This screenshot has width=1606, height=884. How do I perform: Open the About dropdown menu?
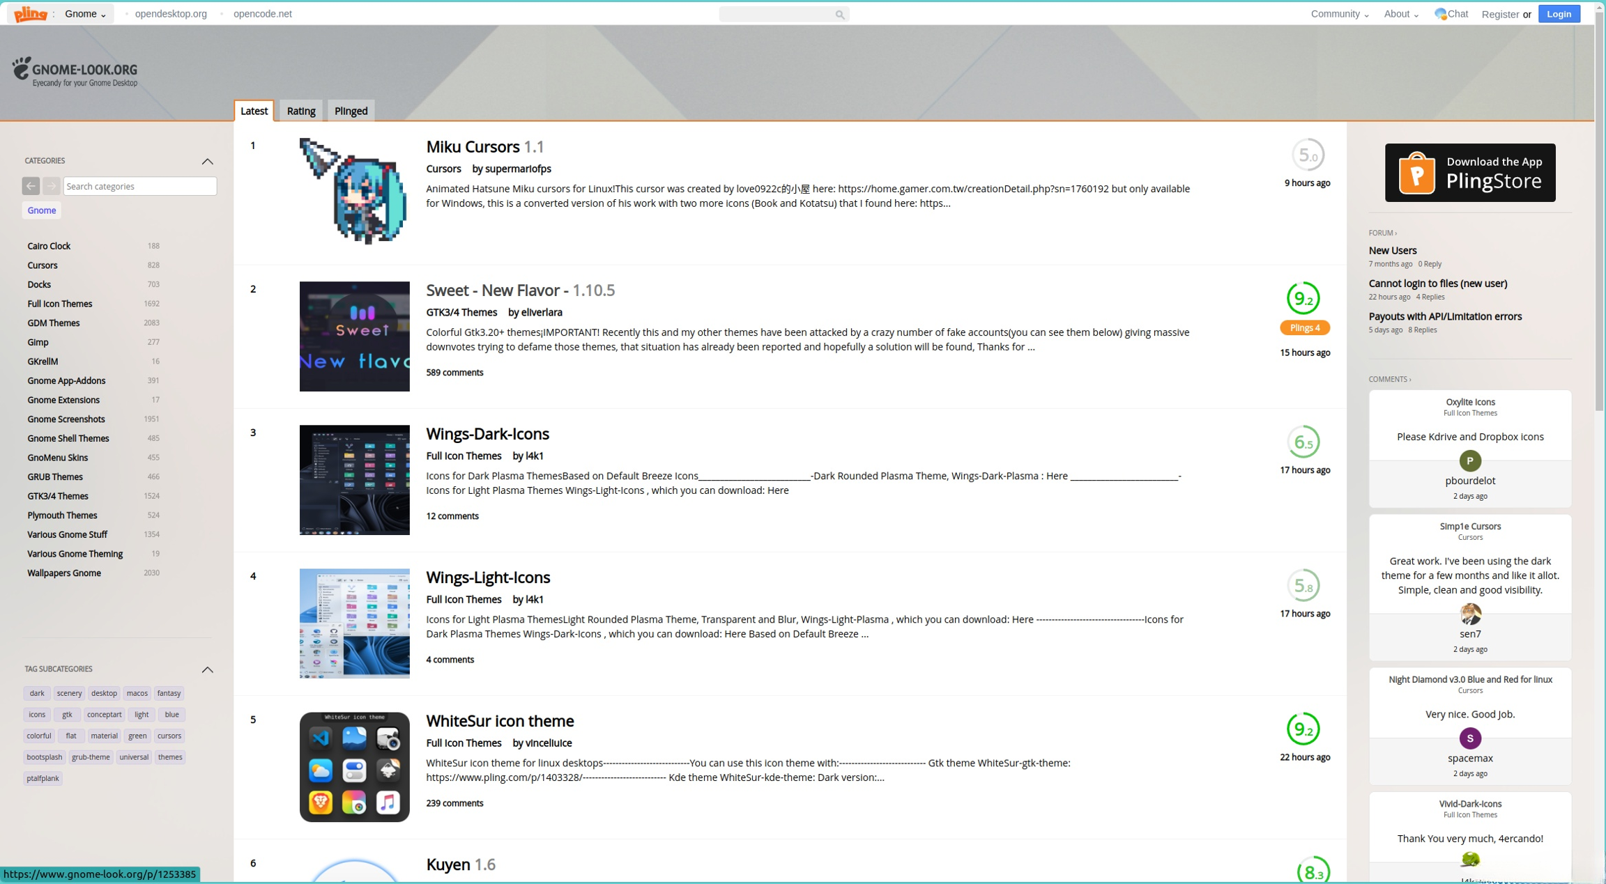tap(1400, 14)
